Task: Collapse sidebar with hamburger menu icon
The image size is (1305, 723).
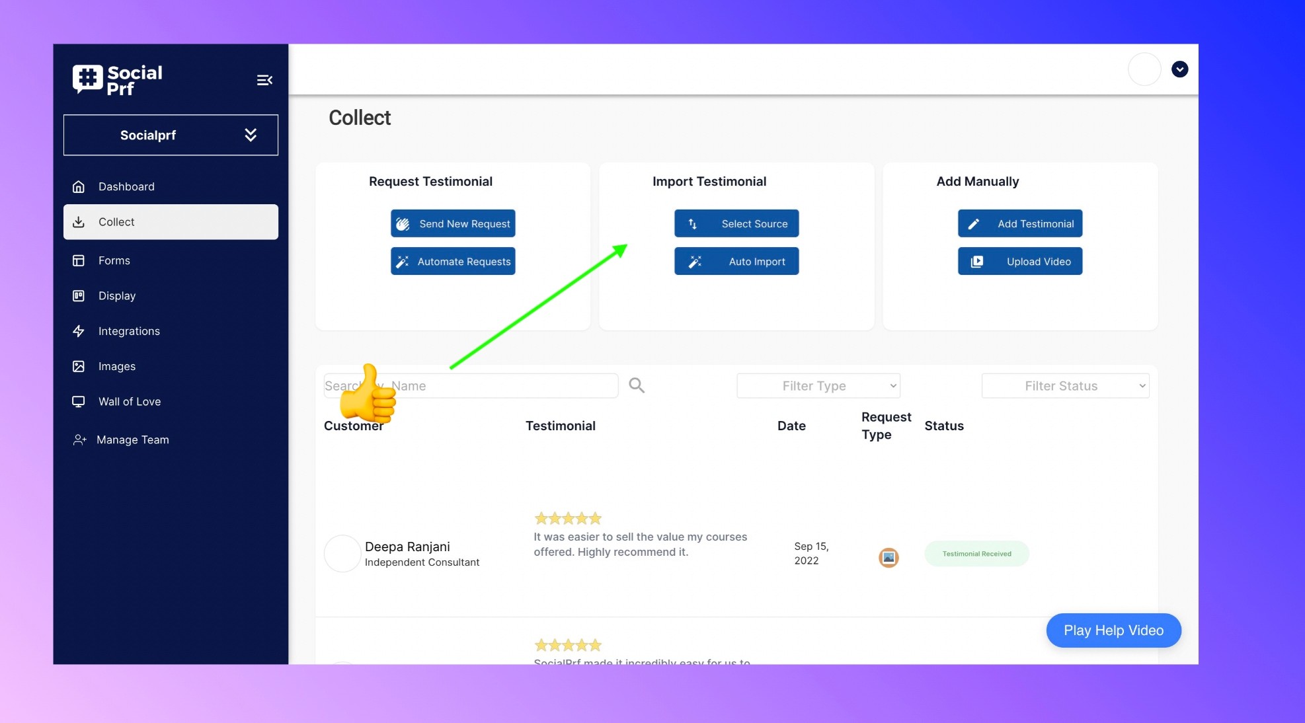Action: [264, 80]
